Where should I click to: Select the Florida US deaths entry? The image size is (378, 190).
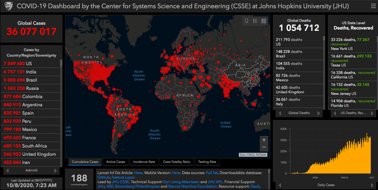[353, 103]
